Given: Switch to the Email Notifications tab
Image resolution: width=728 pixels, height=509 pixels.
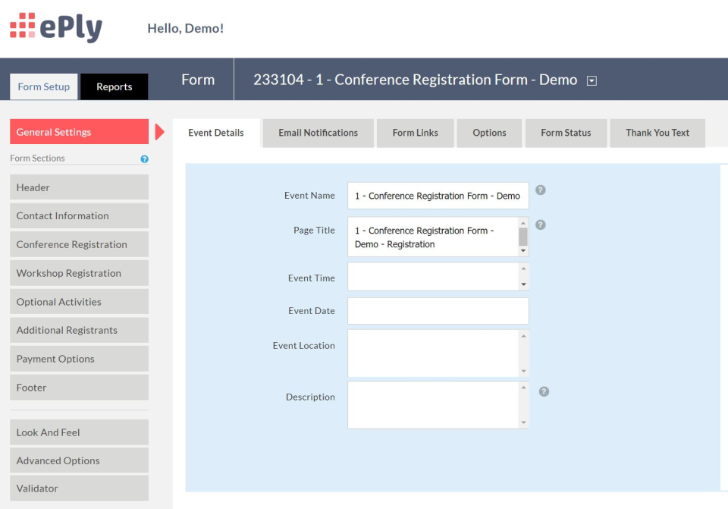Looking at the screenshot, I should coord(318,133).
